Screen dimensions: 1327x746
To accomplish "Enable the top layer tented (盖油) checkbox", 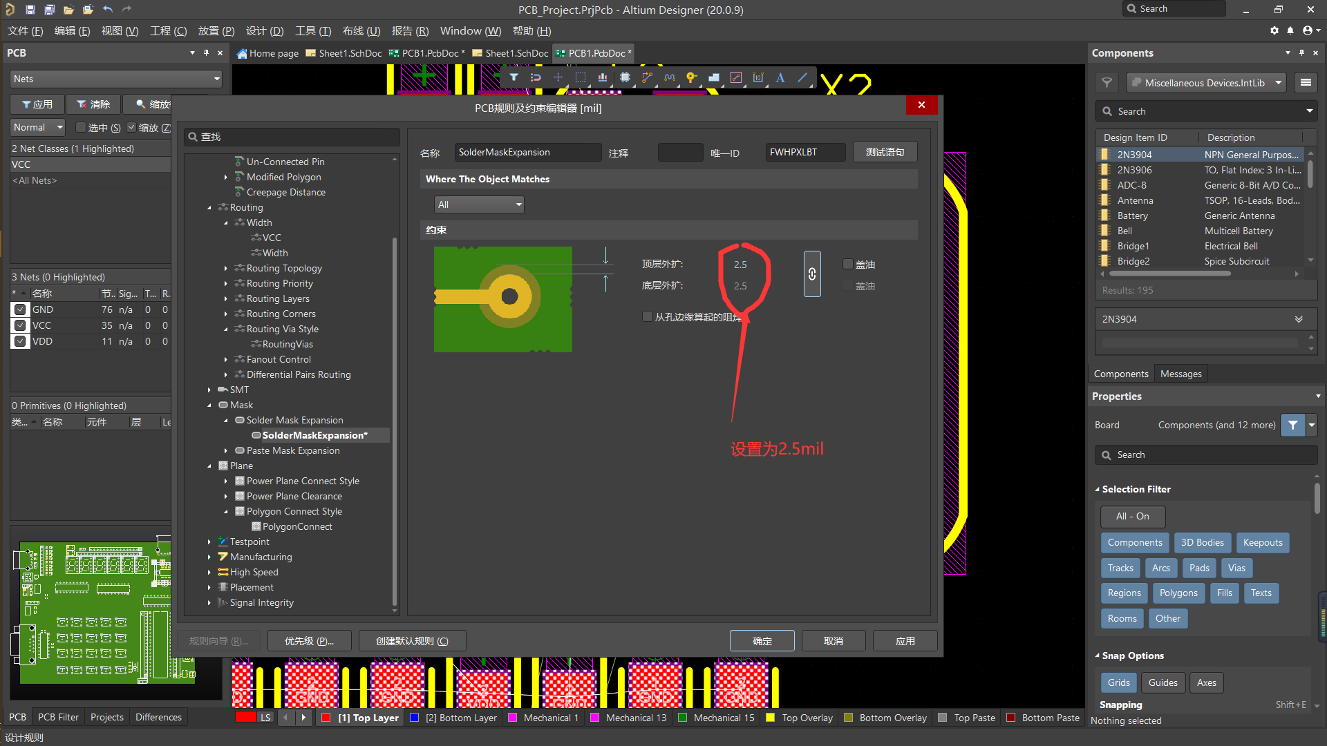I will coord(848,264).
